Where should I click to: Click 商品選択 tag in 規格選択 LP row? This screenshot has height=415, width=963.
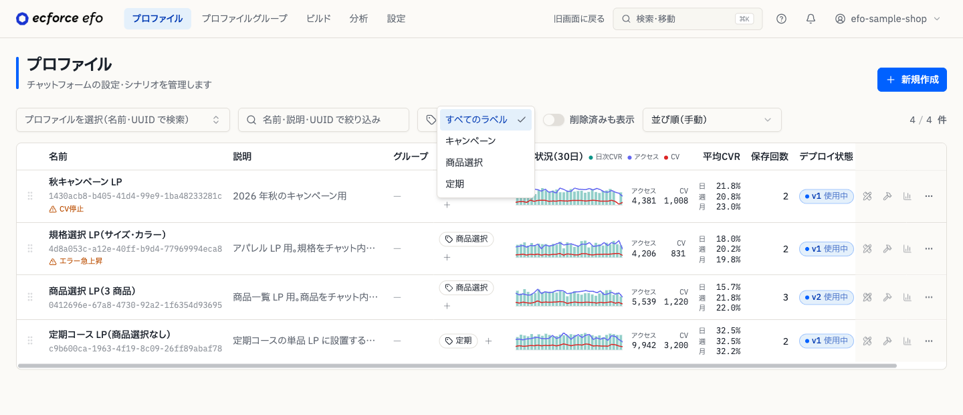[466, 239]
